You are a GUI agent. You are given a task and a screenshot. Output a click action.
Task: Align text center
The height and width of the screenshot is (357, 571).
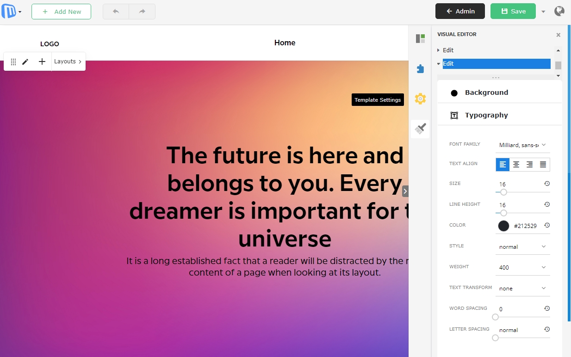(516, 165)
